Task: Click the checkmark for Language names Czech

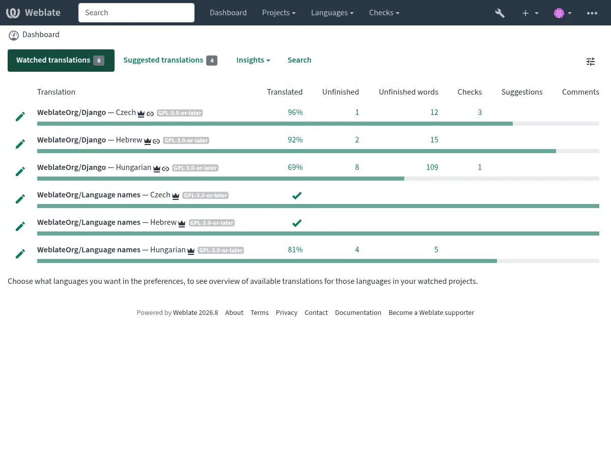Action: 297,195
